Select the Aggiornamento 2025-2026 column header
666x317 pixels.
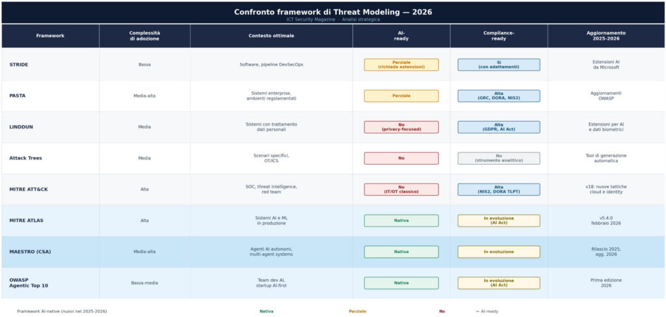coord(606,36)
